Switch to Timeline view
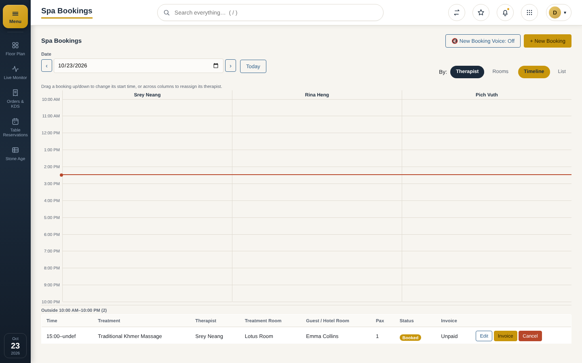The image size is (582, 363). [x=534, y=72]
